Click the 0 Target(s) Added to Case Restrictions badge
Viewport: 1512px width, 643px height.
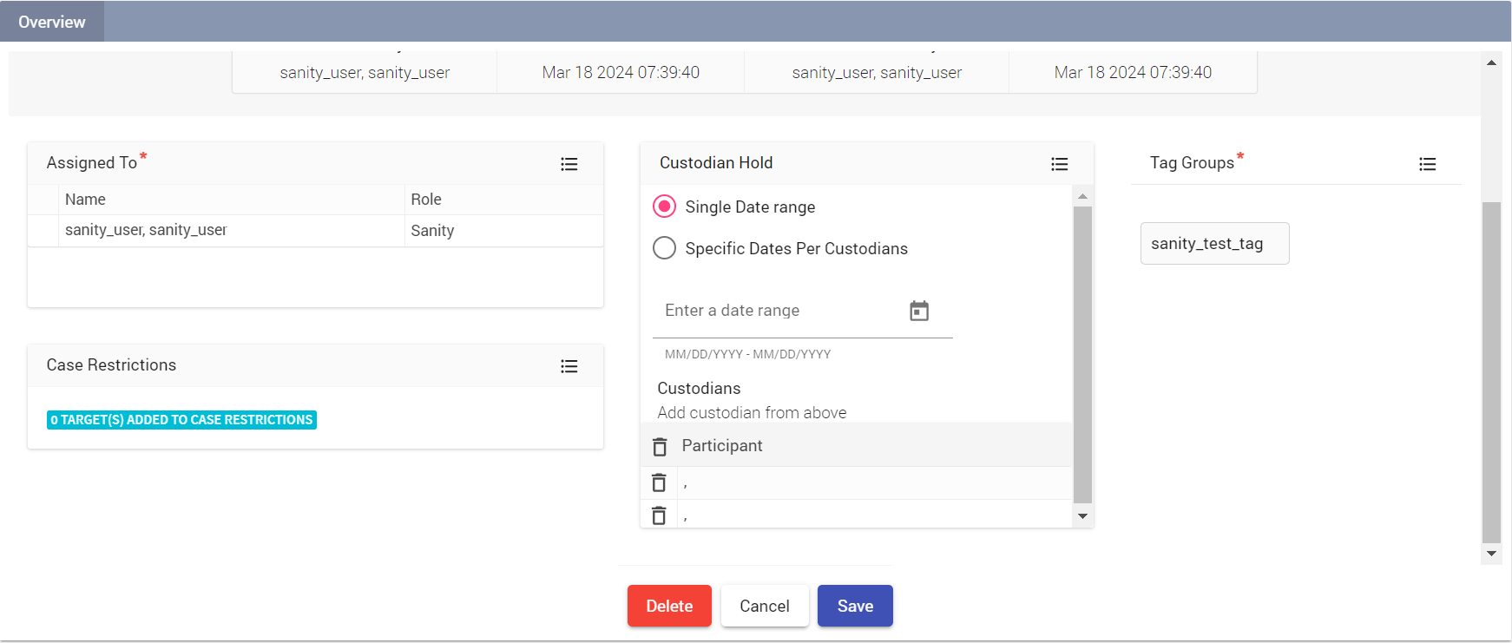click(181, 420)
